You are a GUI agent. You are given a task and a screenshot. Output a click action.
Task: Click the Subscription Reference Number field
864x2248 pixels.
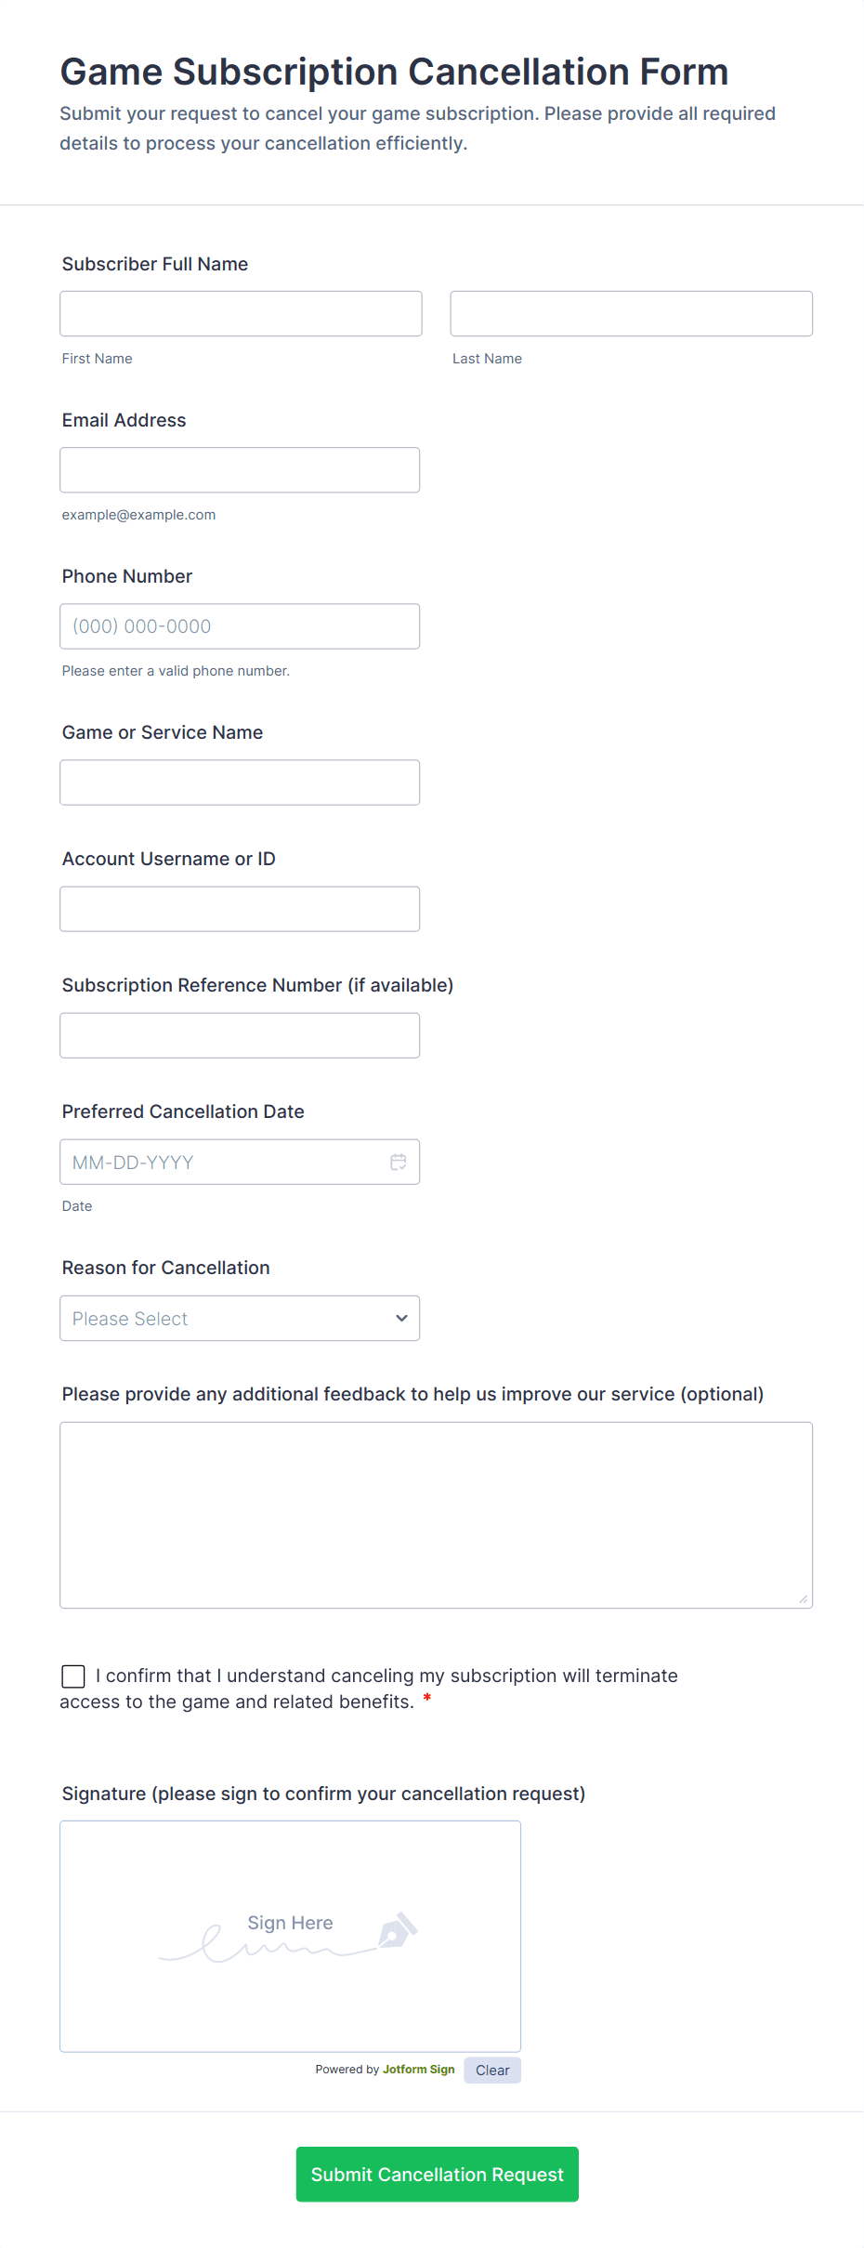240,1034
